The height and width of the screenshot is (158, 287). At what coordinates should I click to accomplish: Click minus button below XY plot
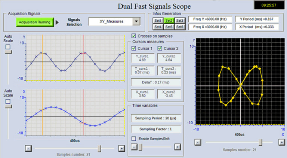[x=198, y=143]
